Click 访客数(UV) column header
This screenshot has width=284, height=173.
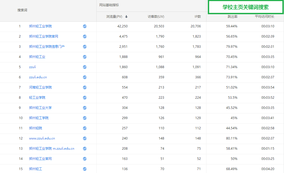pyautogui.click(x=156, y=17)
